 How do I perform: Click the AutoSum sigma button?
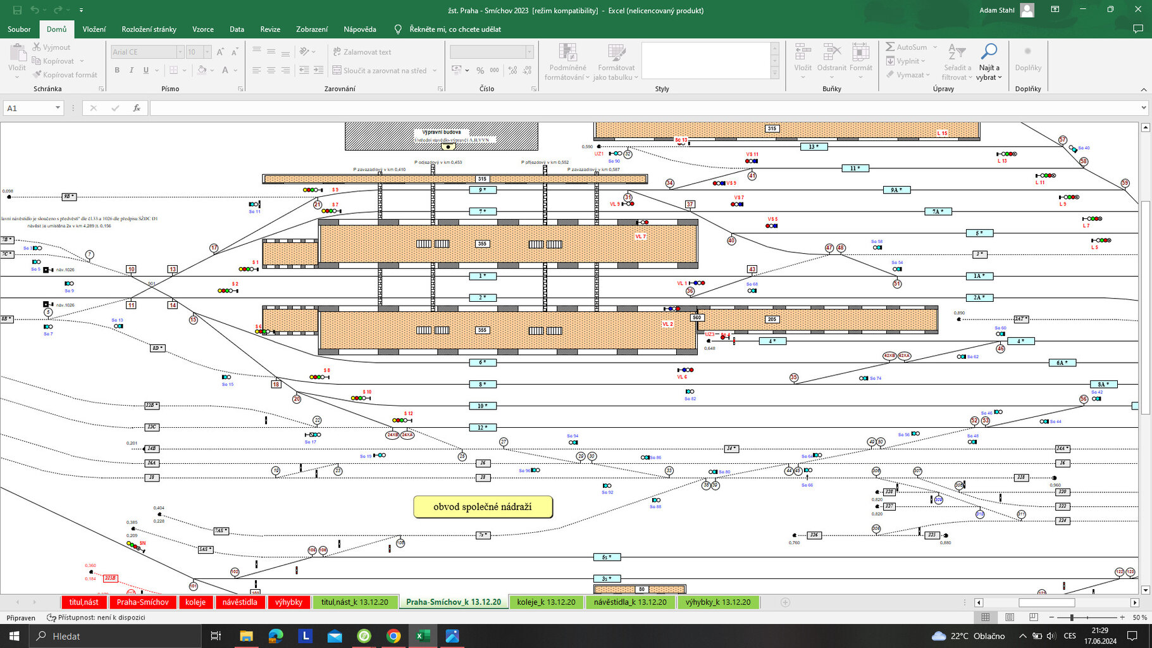tap(906, 47)
